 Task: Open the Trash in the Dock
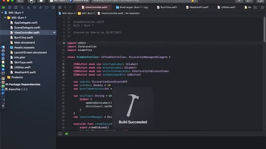[3, 106]
